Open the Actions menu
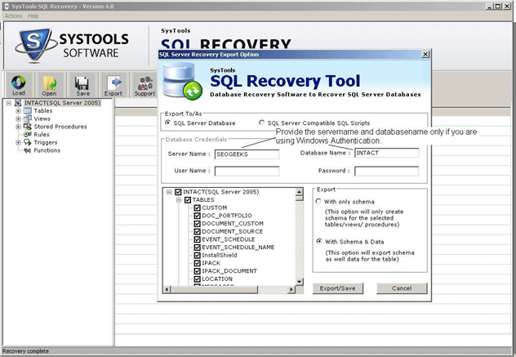Image resolution: width=516 pixels, height=357 pixels. [x=12, y=16]
